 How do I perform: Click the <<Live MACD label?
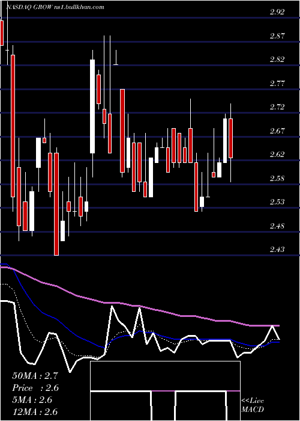pos(253,405)
